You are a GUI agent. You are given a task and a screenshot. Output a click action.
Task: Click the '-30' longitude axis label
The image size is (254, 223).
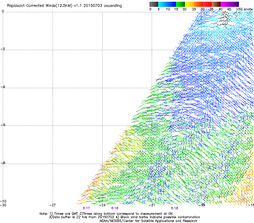[3, 205]
